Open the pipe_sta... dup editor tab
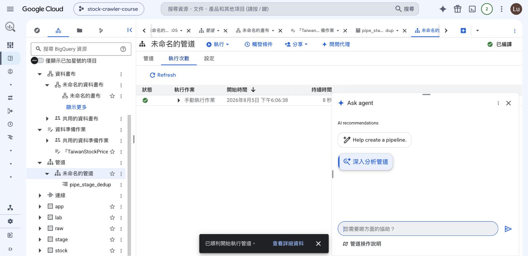Image resolution: width=528 pixels, height=256 pixels. 377,30
